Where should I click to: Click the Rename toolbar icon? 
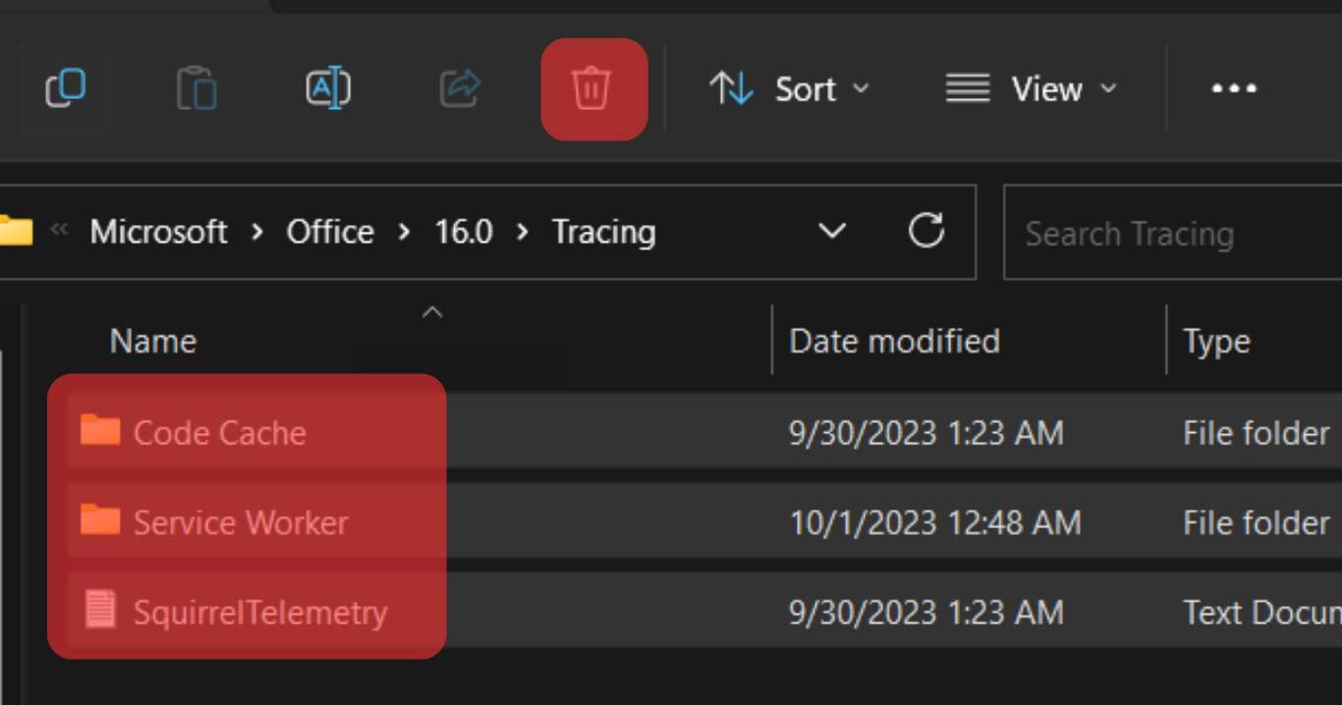(328, 89)
